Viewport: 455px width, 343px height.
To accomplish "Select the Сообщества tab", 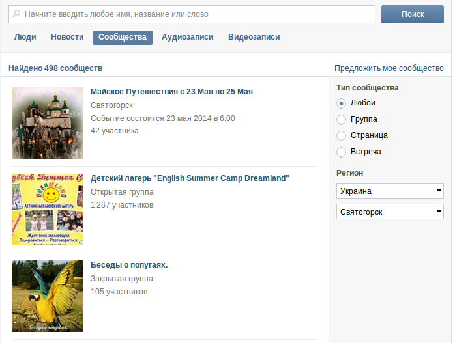I will pyautogui.click(x=123, y=37).
